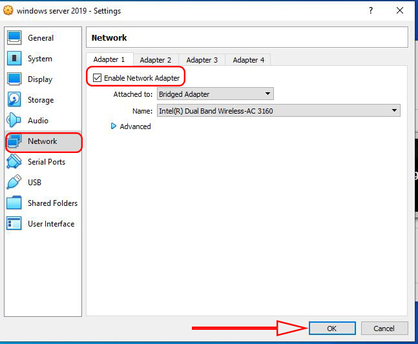Select the Network label in sidebar
The width and height of the screenshot is (418, 344).
point(43,141)
